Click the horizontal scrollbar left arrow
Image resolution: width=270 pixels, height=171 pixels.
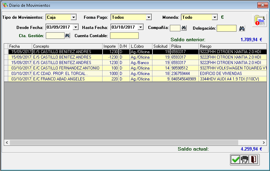[x=7, y=142]
